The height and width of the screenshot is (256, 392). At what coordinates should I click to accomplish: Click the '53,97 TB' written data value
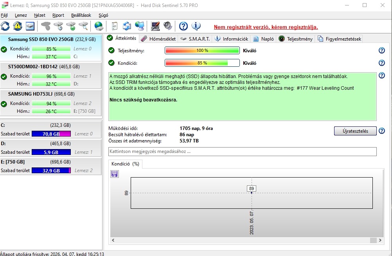[189, 141]
